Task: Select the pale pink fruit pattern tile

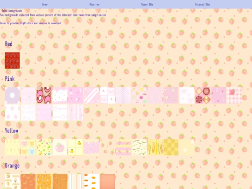Action: [140, 96]
